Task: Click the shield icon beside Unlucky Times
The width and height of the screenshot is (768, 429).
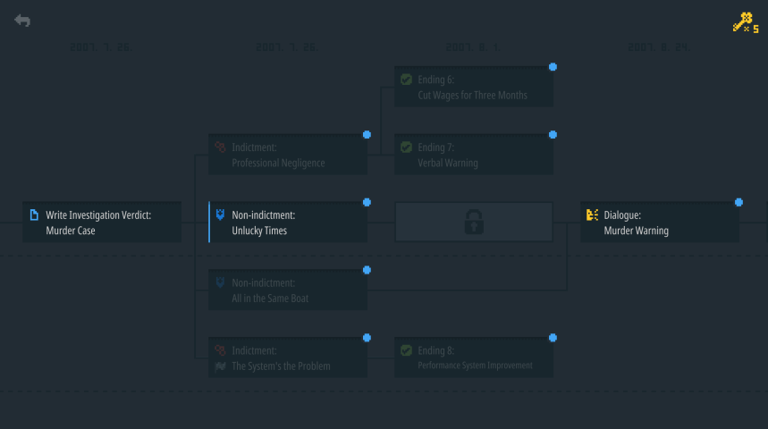Action: click(x=220, y=214)
